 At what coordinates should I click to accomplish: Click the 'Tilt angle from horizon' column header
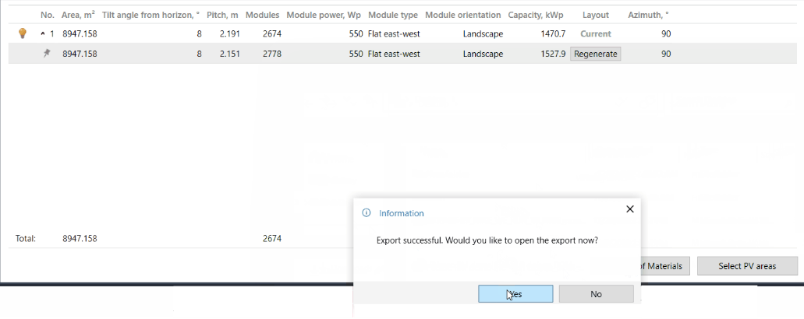pos(151,16)
